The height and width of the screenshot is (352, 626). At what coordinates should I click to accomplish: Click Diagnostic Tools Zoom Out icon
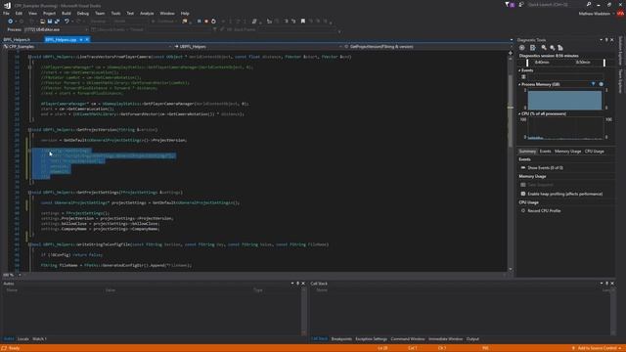coord(552,48)
